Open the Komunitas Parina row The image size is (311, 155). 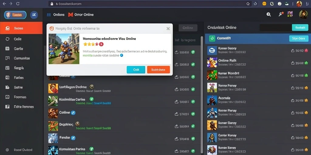point(122,150)
